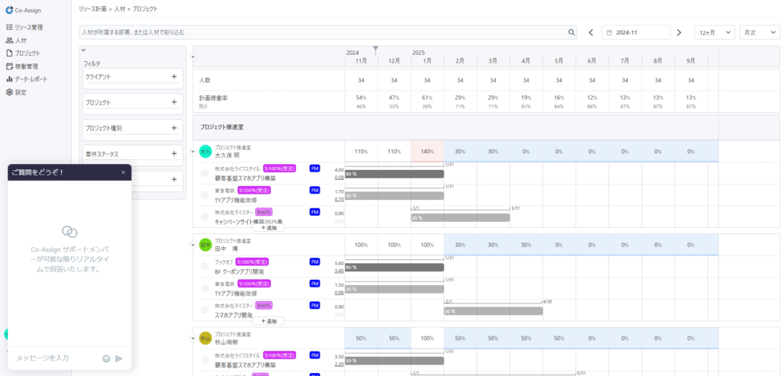Select データ・レポート menu item
Image resolution: width=783 pixels, height=376 pixels.
click(31, 79)
